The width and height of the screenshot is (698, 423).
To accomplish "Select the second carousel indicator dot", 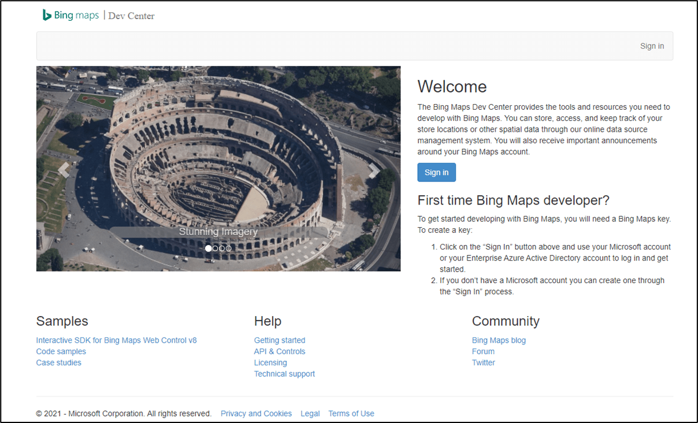I will coord(216,248).
